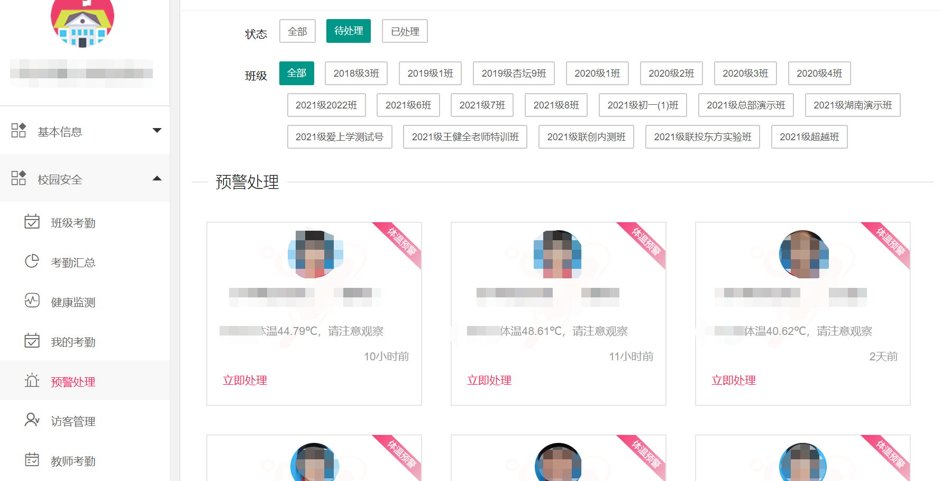Collapse the 校园安全 menu arrow
The height and width of the screenshot is (481, 941).
[x=157, y=179]
